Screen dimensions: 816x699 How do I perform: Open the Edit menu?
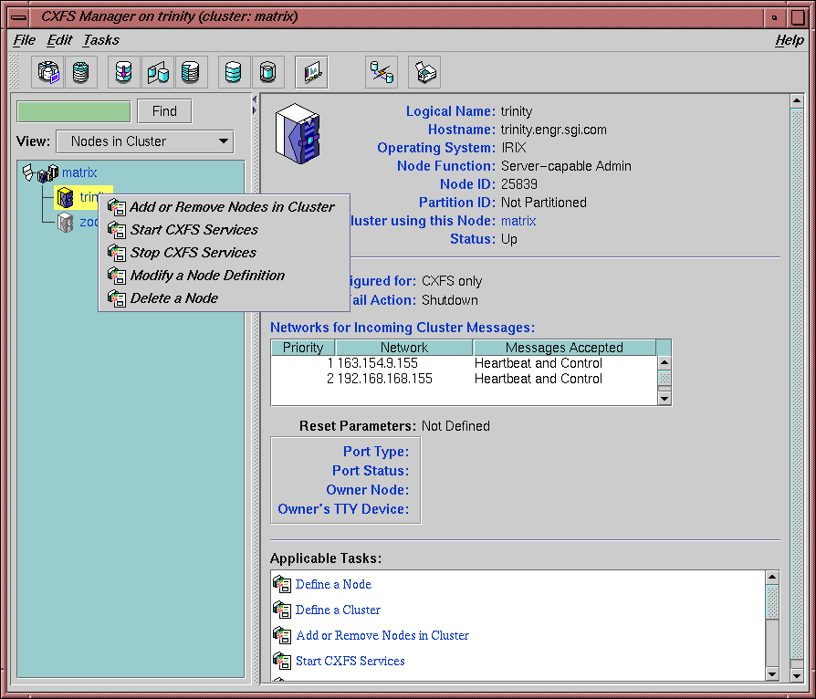tap(59, 40)
